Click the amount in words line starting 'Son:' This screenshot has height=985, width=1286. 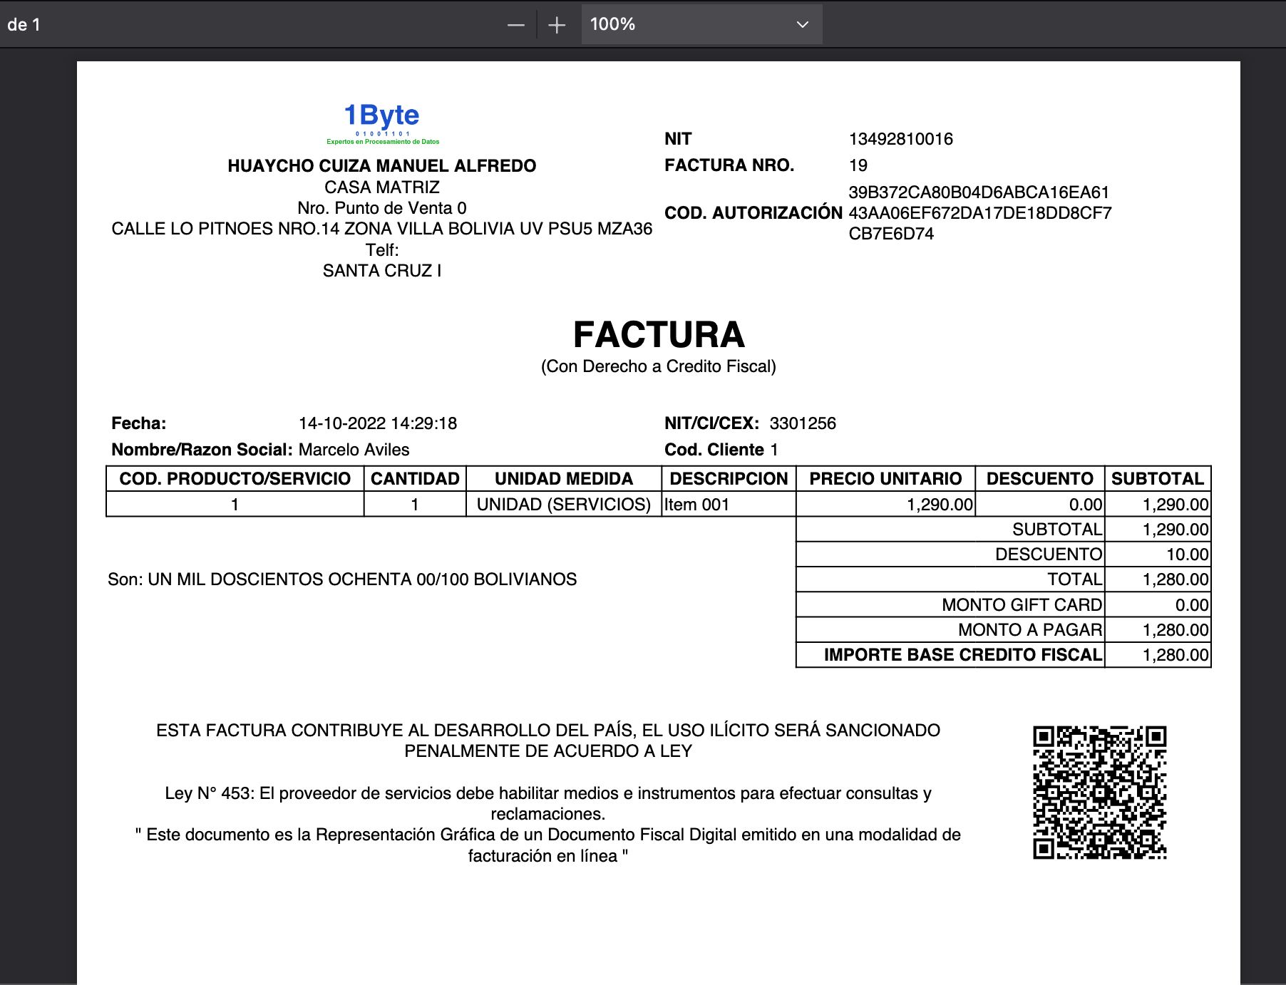coord(342,579)
